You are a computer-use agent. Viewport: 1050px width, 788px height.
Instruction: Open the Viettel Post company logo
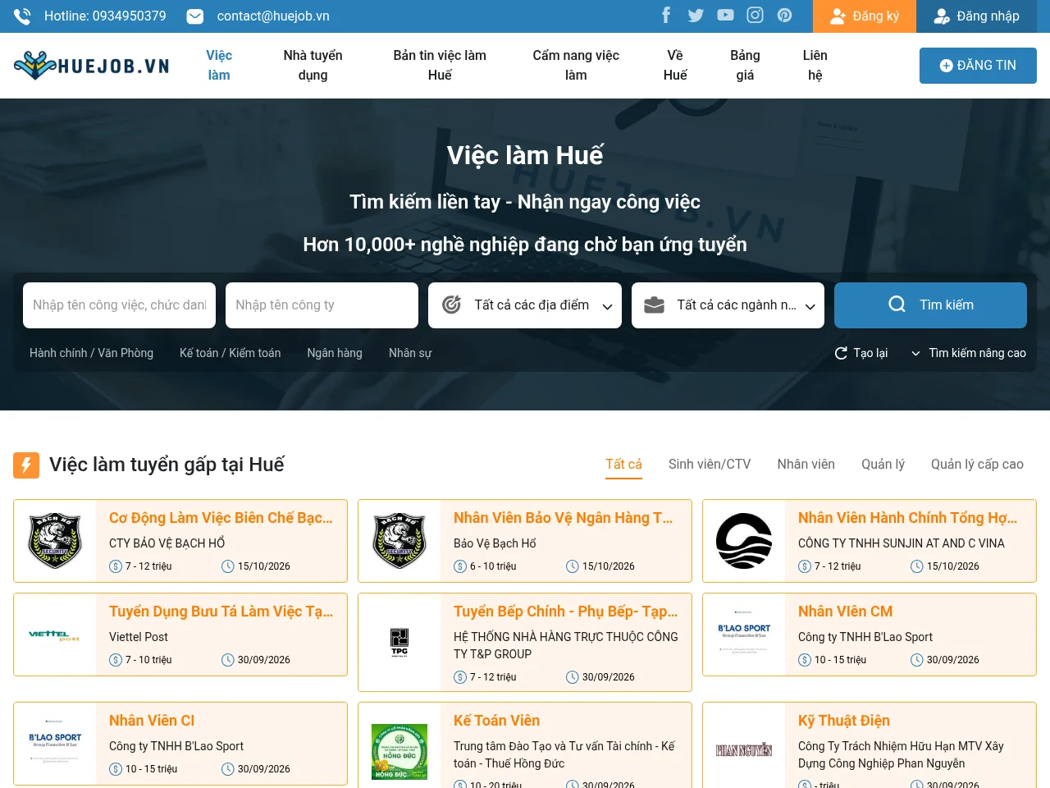click(55, 635)
